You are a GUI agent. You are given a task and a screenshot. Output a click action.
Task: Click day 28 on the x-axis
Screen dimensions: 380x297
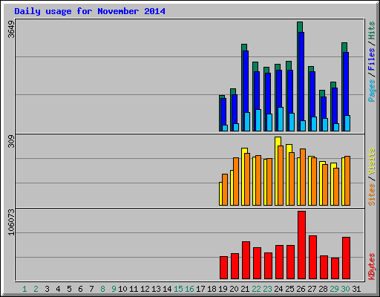pos(323,289)
